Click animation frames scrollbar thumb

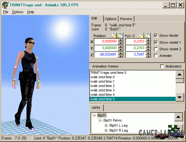[x=180, y=81]
